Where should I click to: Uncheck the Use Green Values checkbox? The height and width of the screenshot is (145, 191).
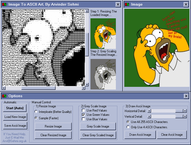point(83,115)
